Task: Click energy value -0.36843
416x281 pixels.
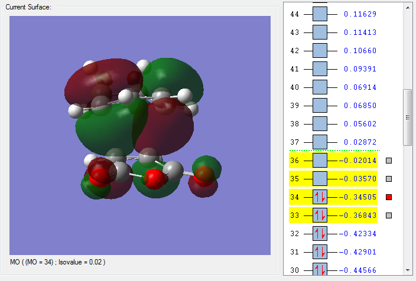Action: 357,215
